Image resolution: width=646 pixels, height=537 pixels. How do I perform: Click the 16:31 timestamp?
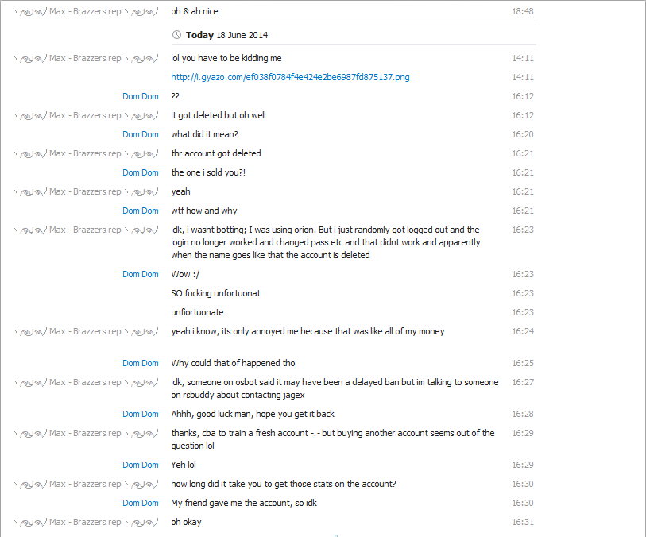click(x=523, y=522)
